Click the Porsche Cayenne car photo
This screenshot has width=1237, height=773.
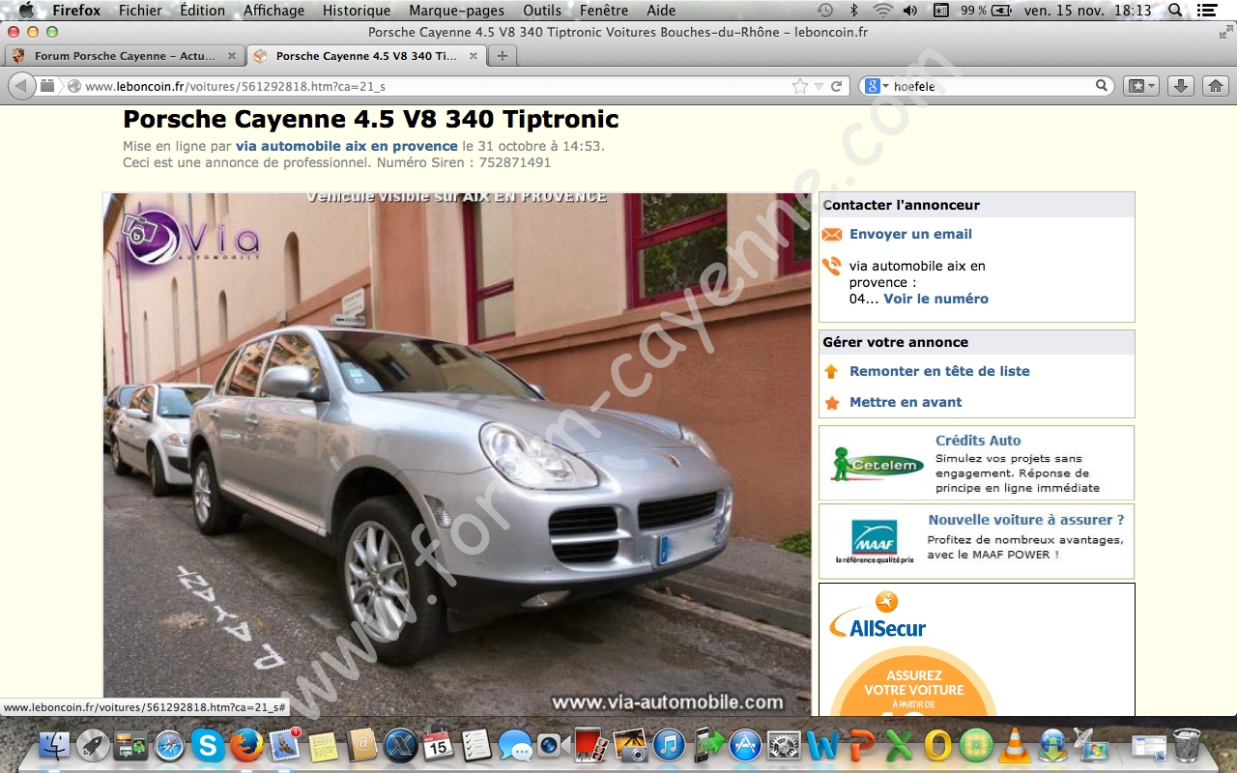tap(457, 454)
